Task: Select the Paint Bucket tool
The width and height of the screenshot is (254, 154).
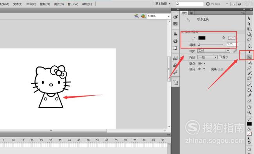Action: coord(249,90)
